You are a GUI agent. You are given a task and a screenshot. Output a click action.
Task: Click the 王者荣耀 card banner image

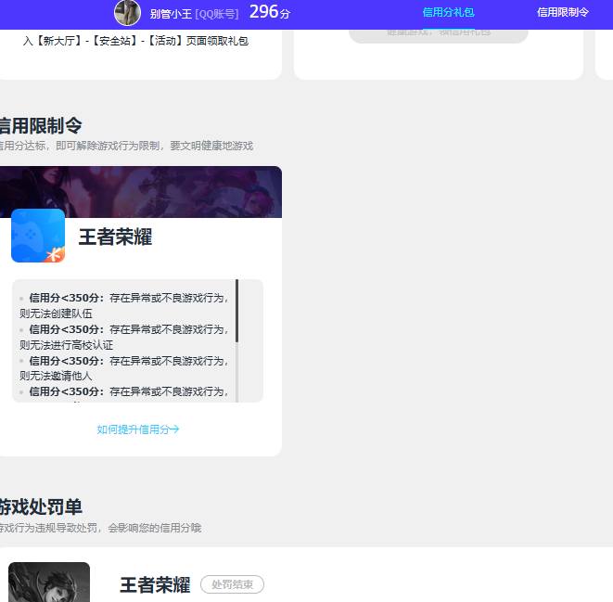(141, 192)
